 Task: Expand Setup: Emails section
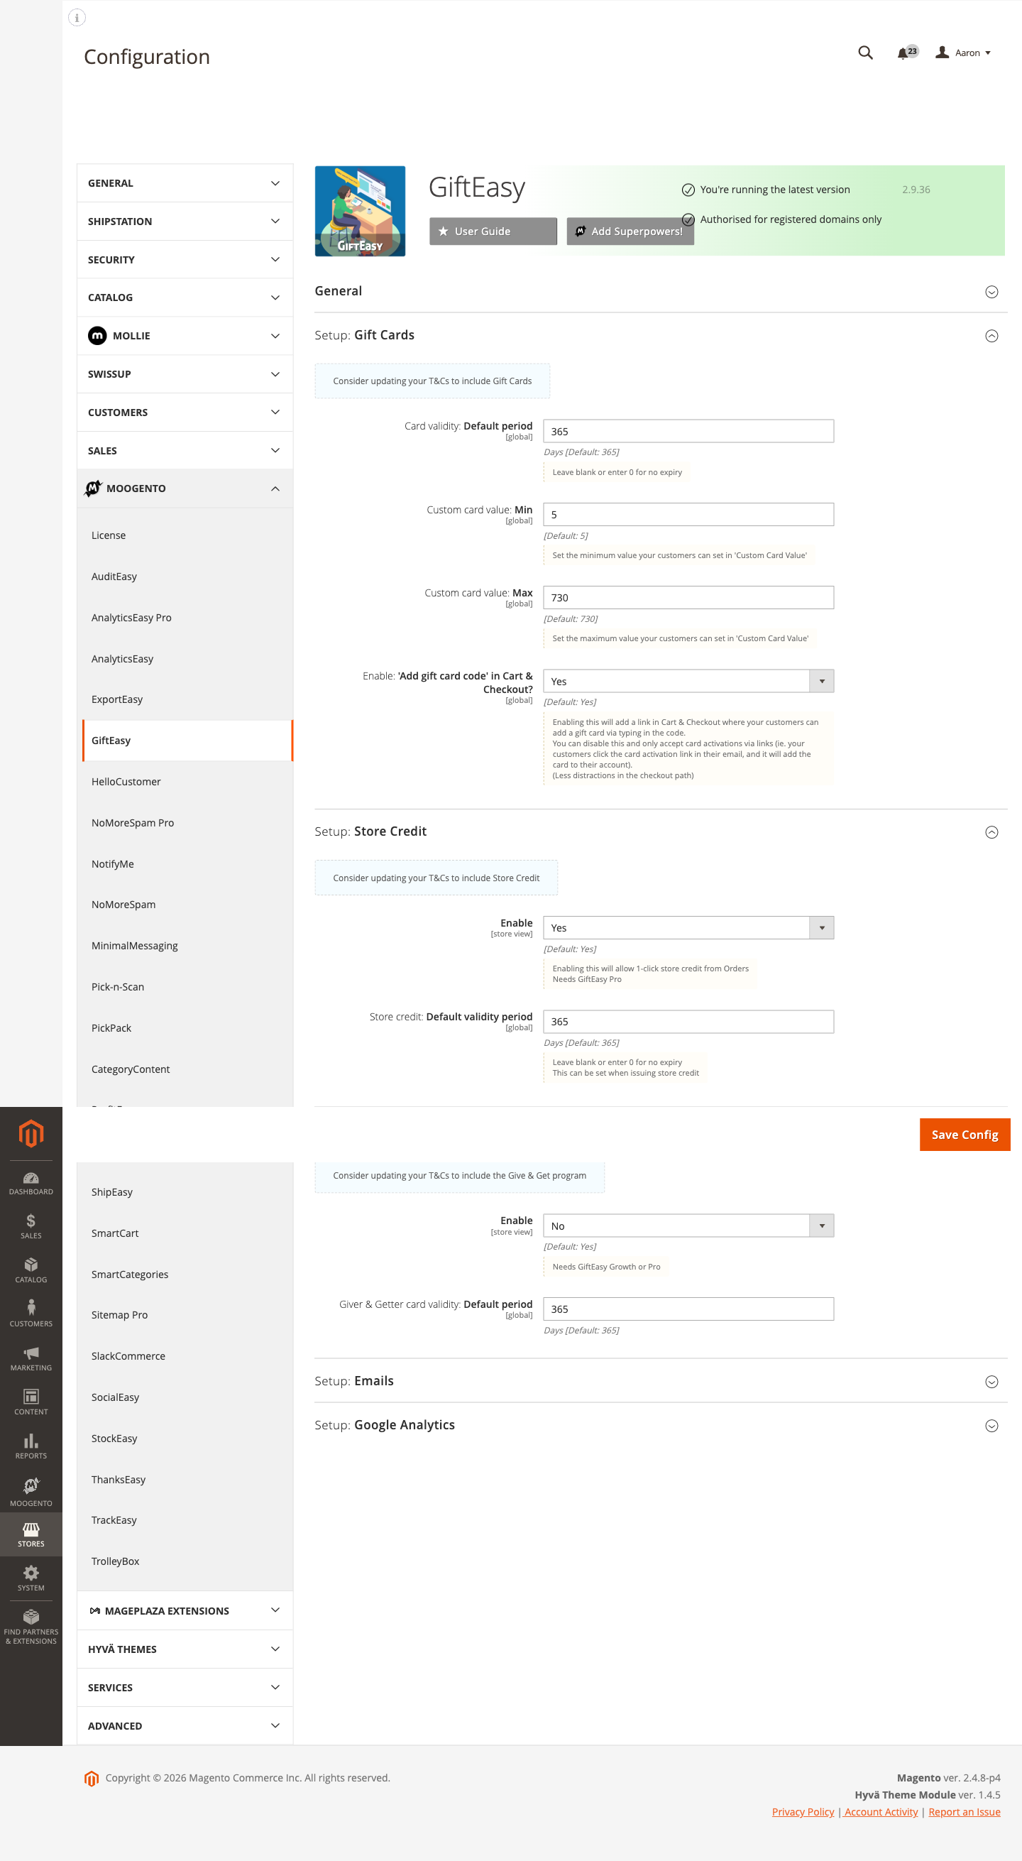[661, 1380]
